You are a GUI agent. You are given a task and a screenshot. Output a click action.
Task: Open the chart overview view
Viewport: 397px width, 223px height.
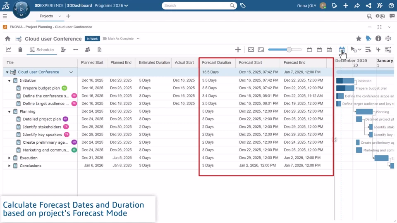tap(8, 50)
